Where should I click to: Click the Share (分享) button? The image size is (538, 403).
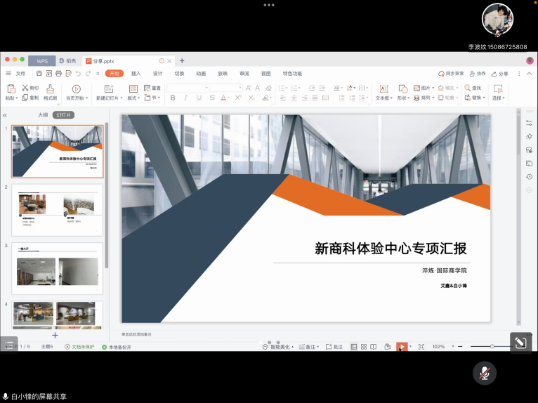coord(500,73)
